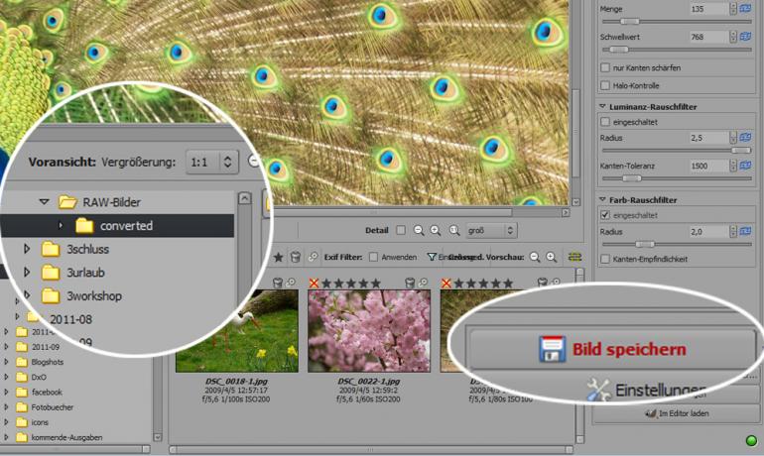Enable Kanten-Empfindlichkeit checkbox
This screenshot has height=456, width=764.
[605, 259]
